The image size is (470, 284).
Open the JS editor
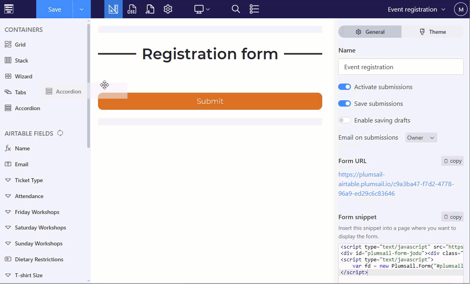click(x=150, y=9)
